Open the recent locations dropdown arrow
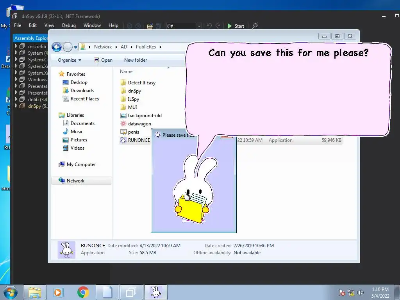Image resolution: width=400 pixels, height=300 pixels. (75, 47)
